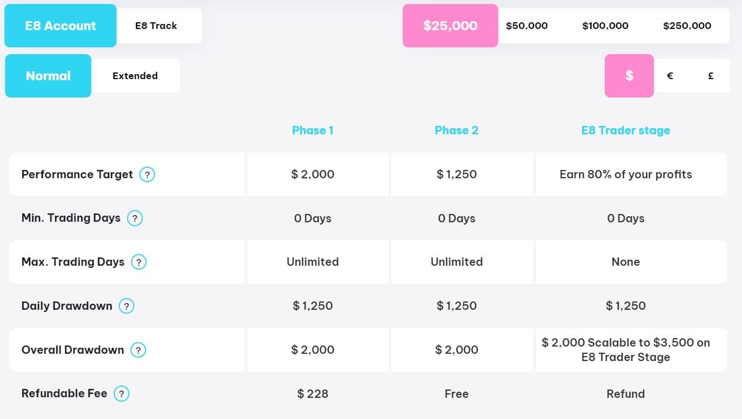Pick the $250,000 account size

(687, 26)
